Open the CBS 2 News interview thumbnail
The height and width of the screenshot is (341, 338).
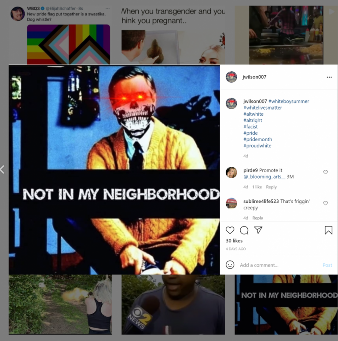click(173, 304)
